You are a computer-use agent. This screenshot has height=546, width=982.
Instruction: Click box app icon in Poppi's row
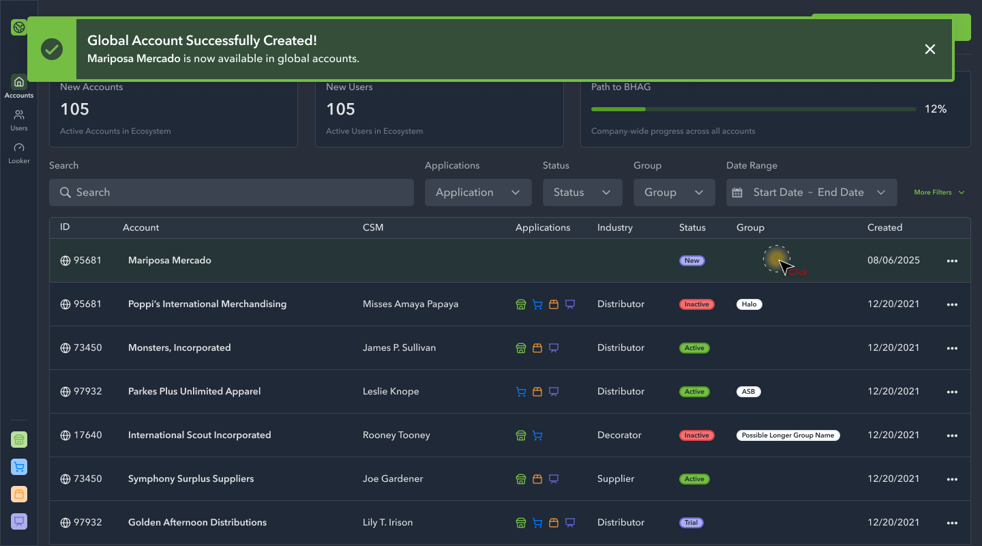point(554,304)
